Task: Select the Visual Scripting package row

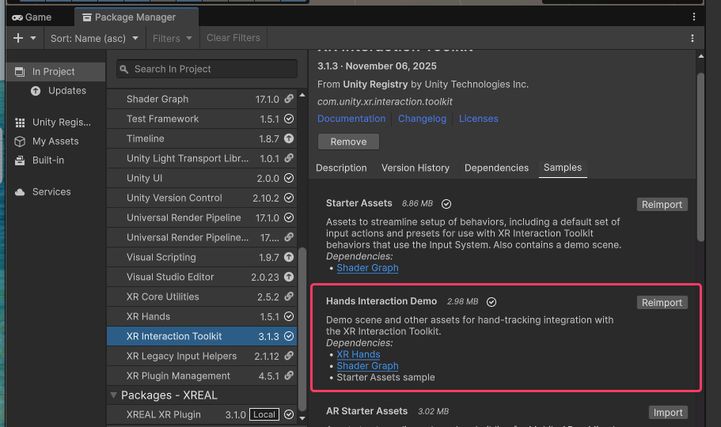Action: click(x=202, y=257)
